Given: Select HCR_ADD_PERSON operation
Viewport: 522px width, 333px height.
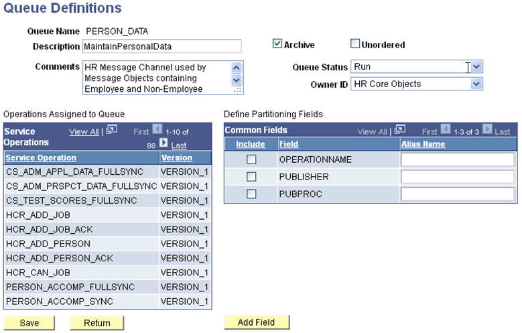Looking at the screenshot, I should [107, 244].
